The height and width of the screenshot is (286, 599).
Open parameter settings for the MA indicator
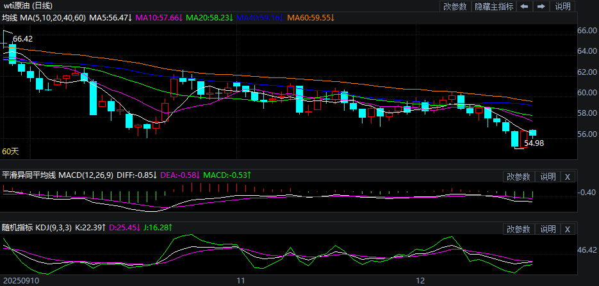click(x=455, y=6)
